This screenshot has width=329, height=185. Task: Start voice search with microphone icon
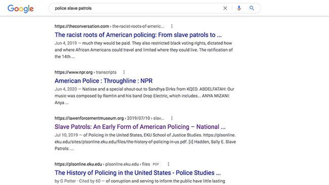click(239, 8)
